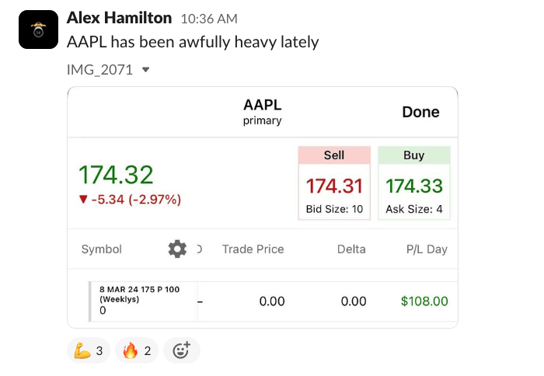This screenshot has height=376, width=544.
Task: Select the P/L Day column header
Action: point(427,249)
